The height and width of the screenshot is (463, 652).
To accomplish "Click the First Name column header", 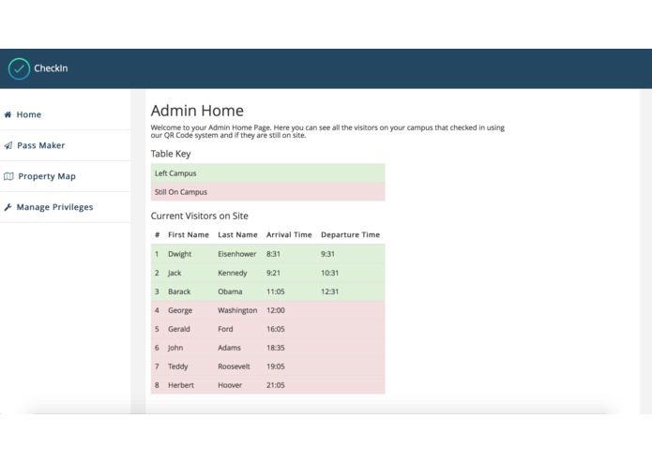I will [x=189, y=234].
